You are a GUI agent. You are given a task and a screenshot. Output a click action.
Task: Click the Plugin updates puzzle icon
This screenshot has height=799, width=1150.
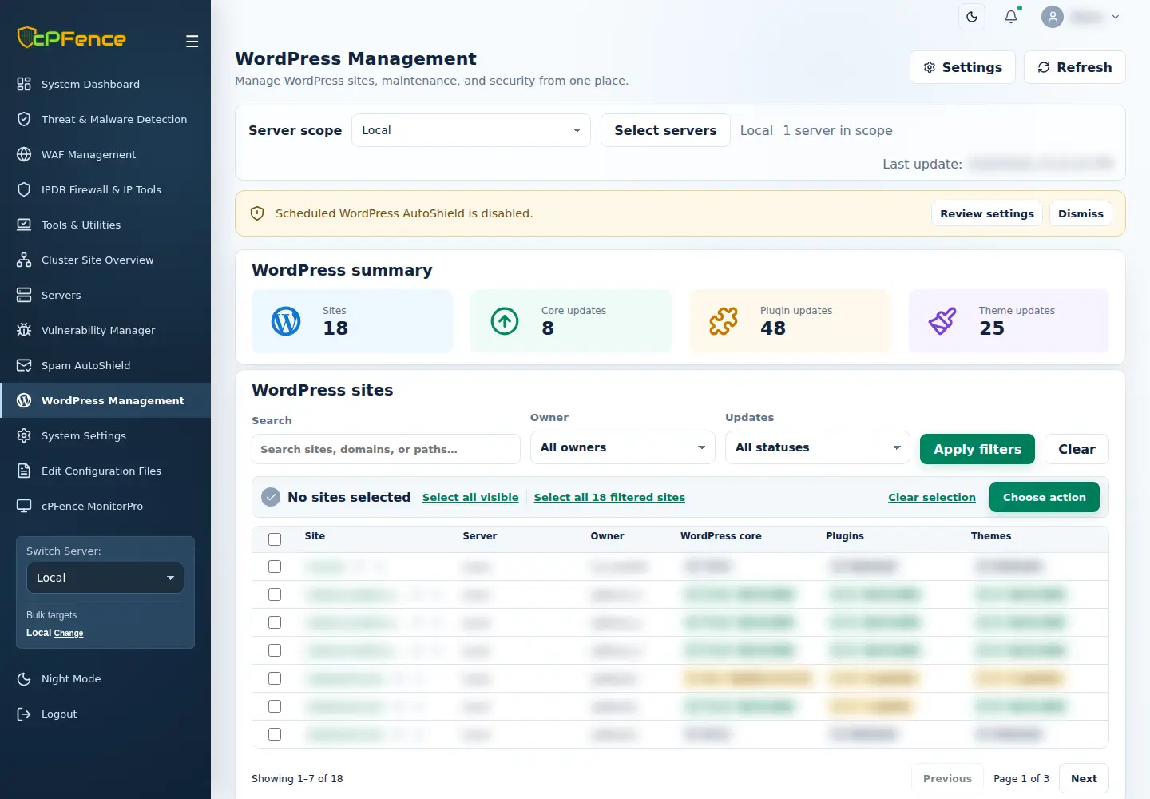[x=724, y=321]
